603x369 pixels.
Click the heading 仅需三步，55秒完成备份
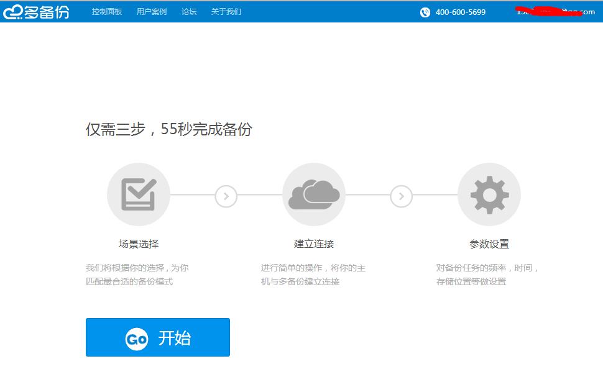169,129
